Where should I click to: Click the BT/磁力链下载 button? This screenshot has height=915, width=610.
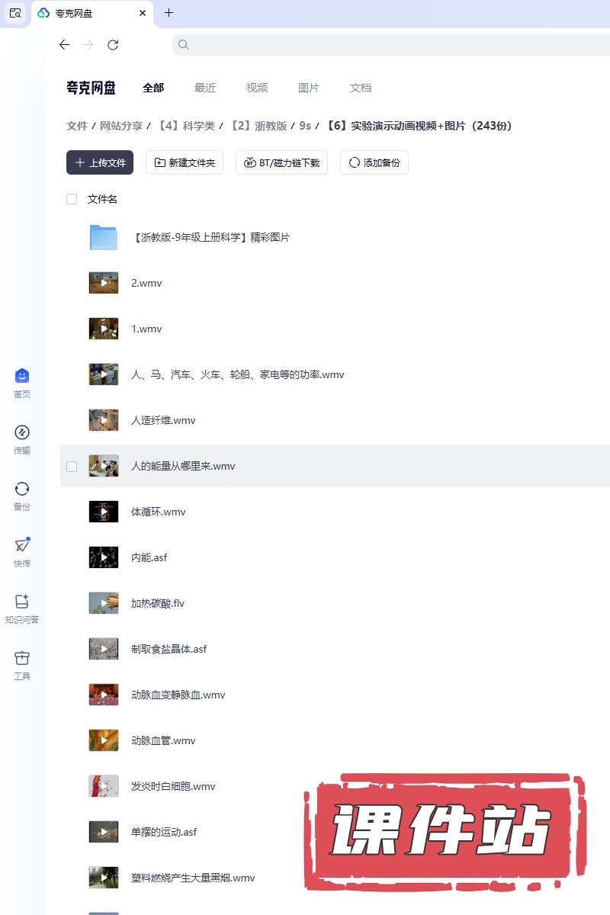point(282,162)
